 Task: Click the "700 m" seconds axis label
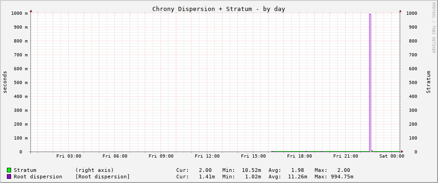pos(21,55)
